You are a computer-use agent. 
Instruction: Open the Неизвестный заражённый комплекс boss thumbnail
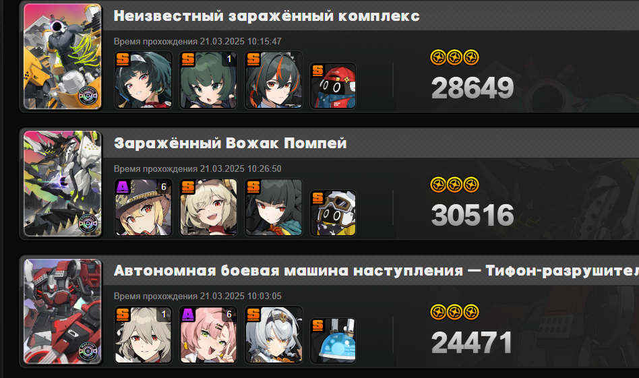click(63, 57)
